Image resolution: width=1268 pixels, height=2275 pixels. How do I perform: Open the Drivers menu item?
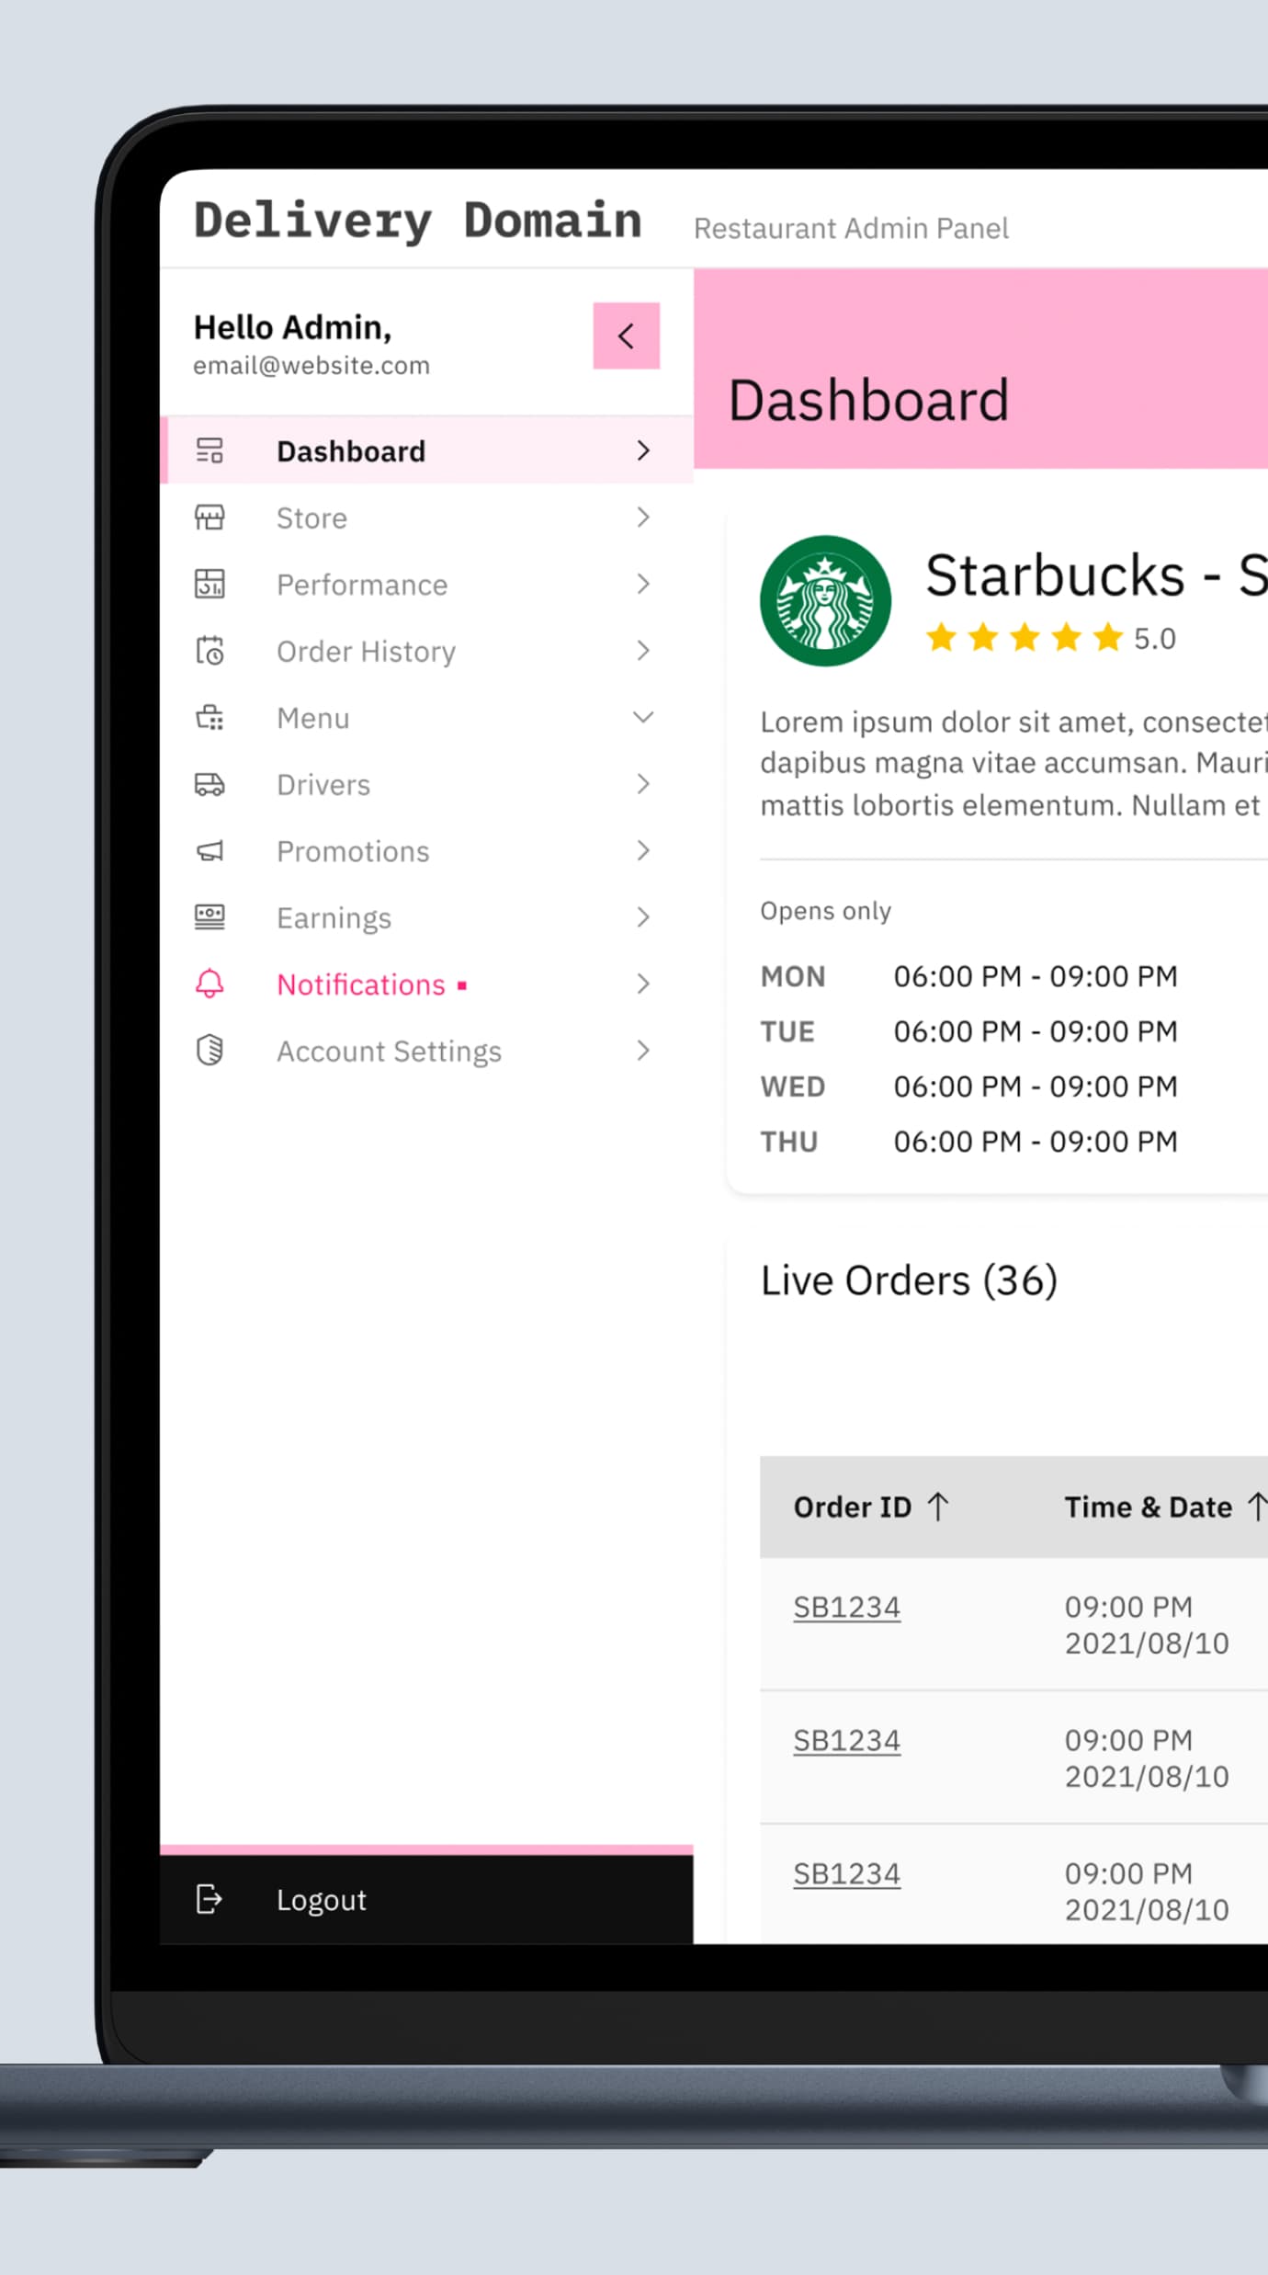[426, 784]
